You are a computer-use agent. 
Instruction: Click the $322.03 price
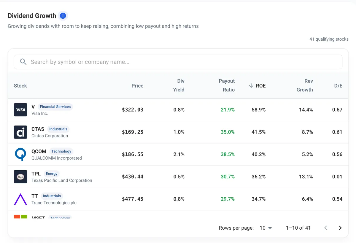(133, 110)
